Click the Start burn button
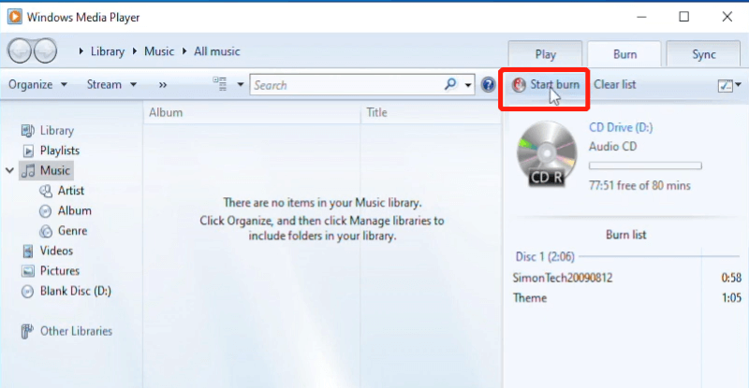749x388 pixels. (x=546, y=85)
